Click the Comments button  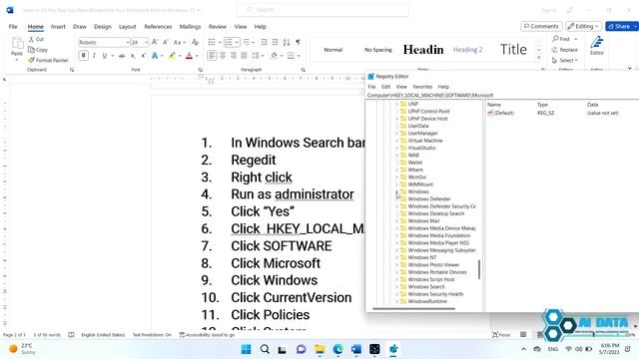[541, 26]
